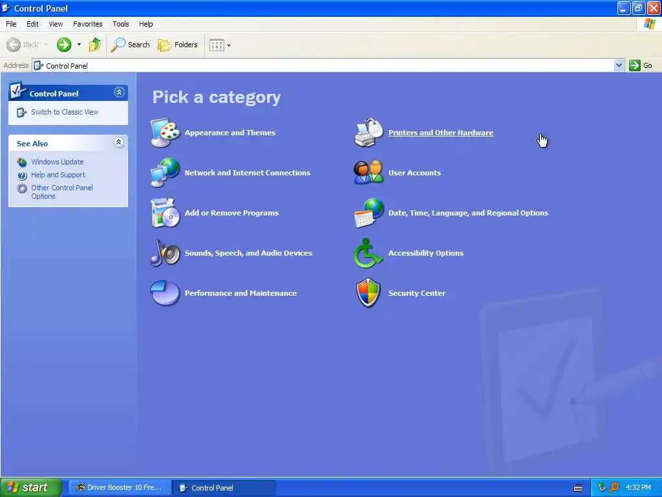Open the Tools menu
The image size is (662, 497).
(x=121, y=24)
